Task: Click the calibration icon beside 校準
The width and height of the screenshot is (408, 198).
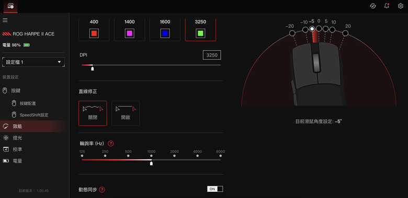Action: tap(5, 149)
